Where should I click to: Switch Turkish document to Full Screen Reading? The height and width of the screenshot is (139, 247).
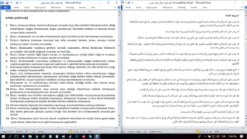pyautogui.click(x=74, y=132)
